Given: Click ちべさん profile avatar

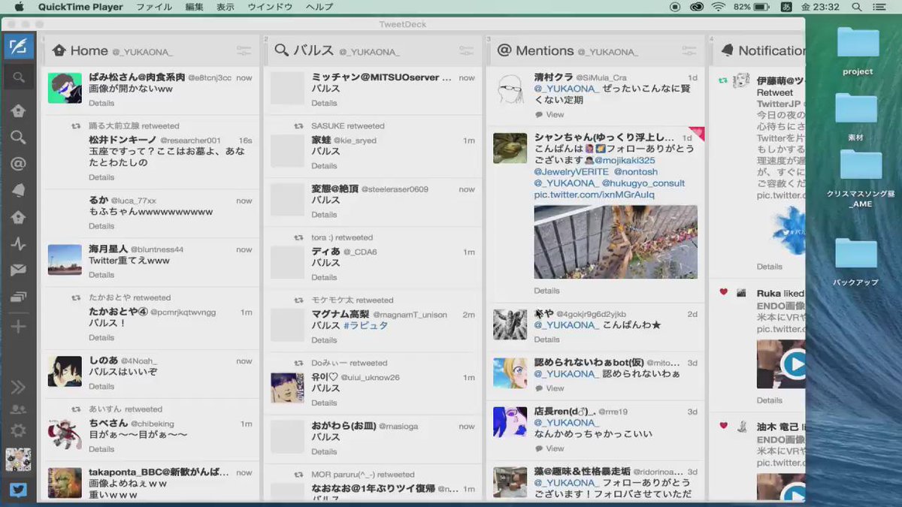Looking at the screenshot, I should 65,434.
